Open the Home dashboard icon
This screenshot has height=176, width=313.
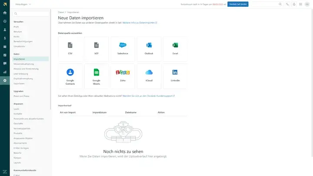click(5, 13)
